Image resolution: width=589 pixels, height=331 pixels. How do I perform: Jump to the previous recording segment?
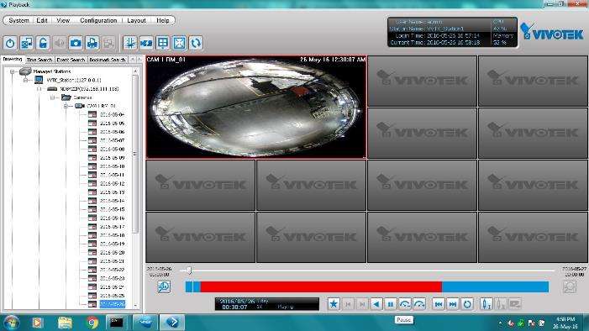coord(438,304)
